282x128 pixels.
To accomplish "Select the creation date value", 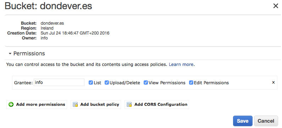I will (x=75, y=33).
